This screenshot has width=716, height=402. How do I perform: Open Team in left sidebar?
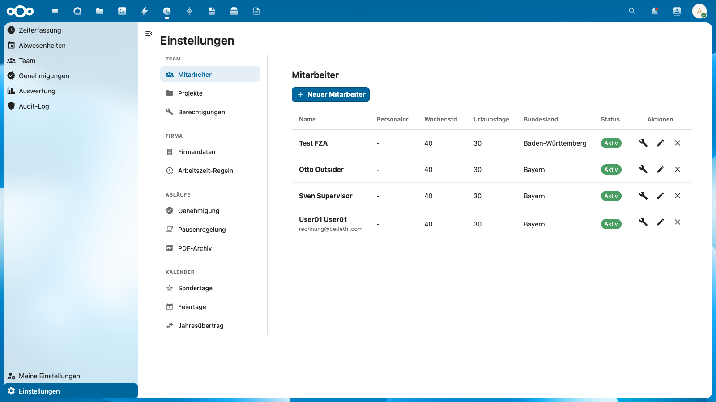(x=71, y=61)
